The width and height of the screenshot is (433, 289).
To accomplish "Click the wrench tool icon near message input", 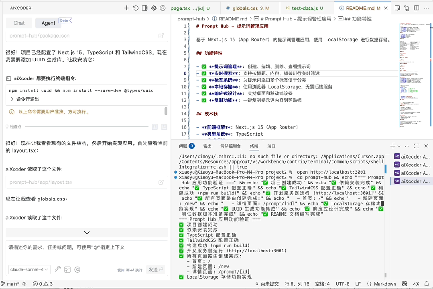I will point(58,269).
